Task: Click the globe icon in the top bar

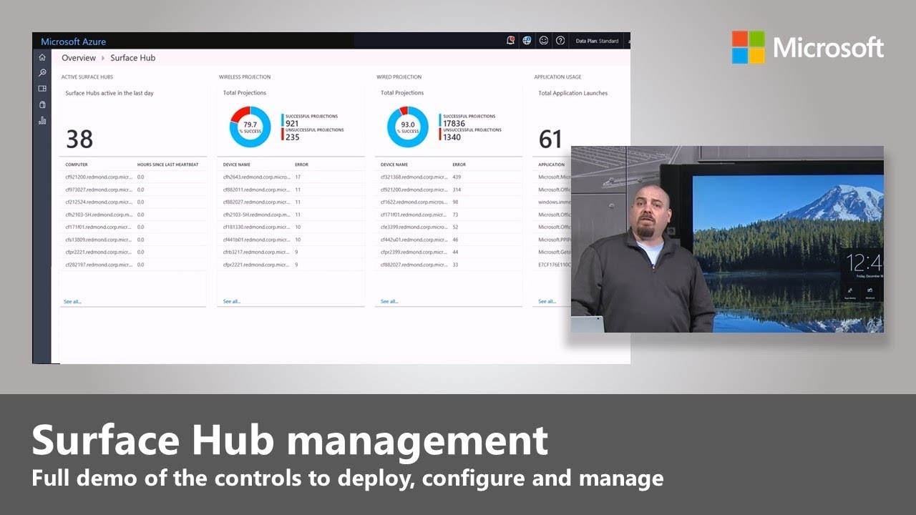Action: click(x=527, y=41)
